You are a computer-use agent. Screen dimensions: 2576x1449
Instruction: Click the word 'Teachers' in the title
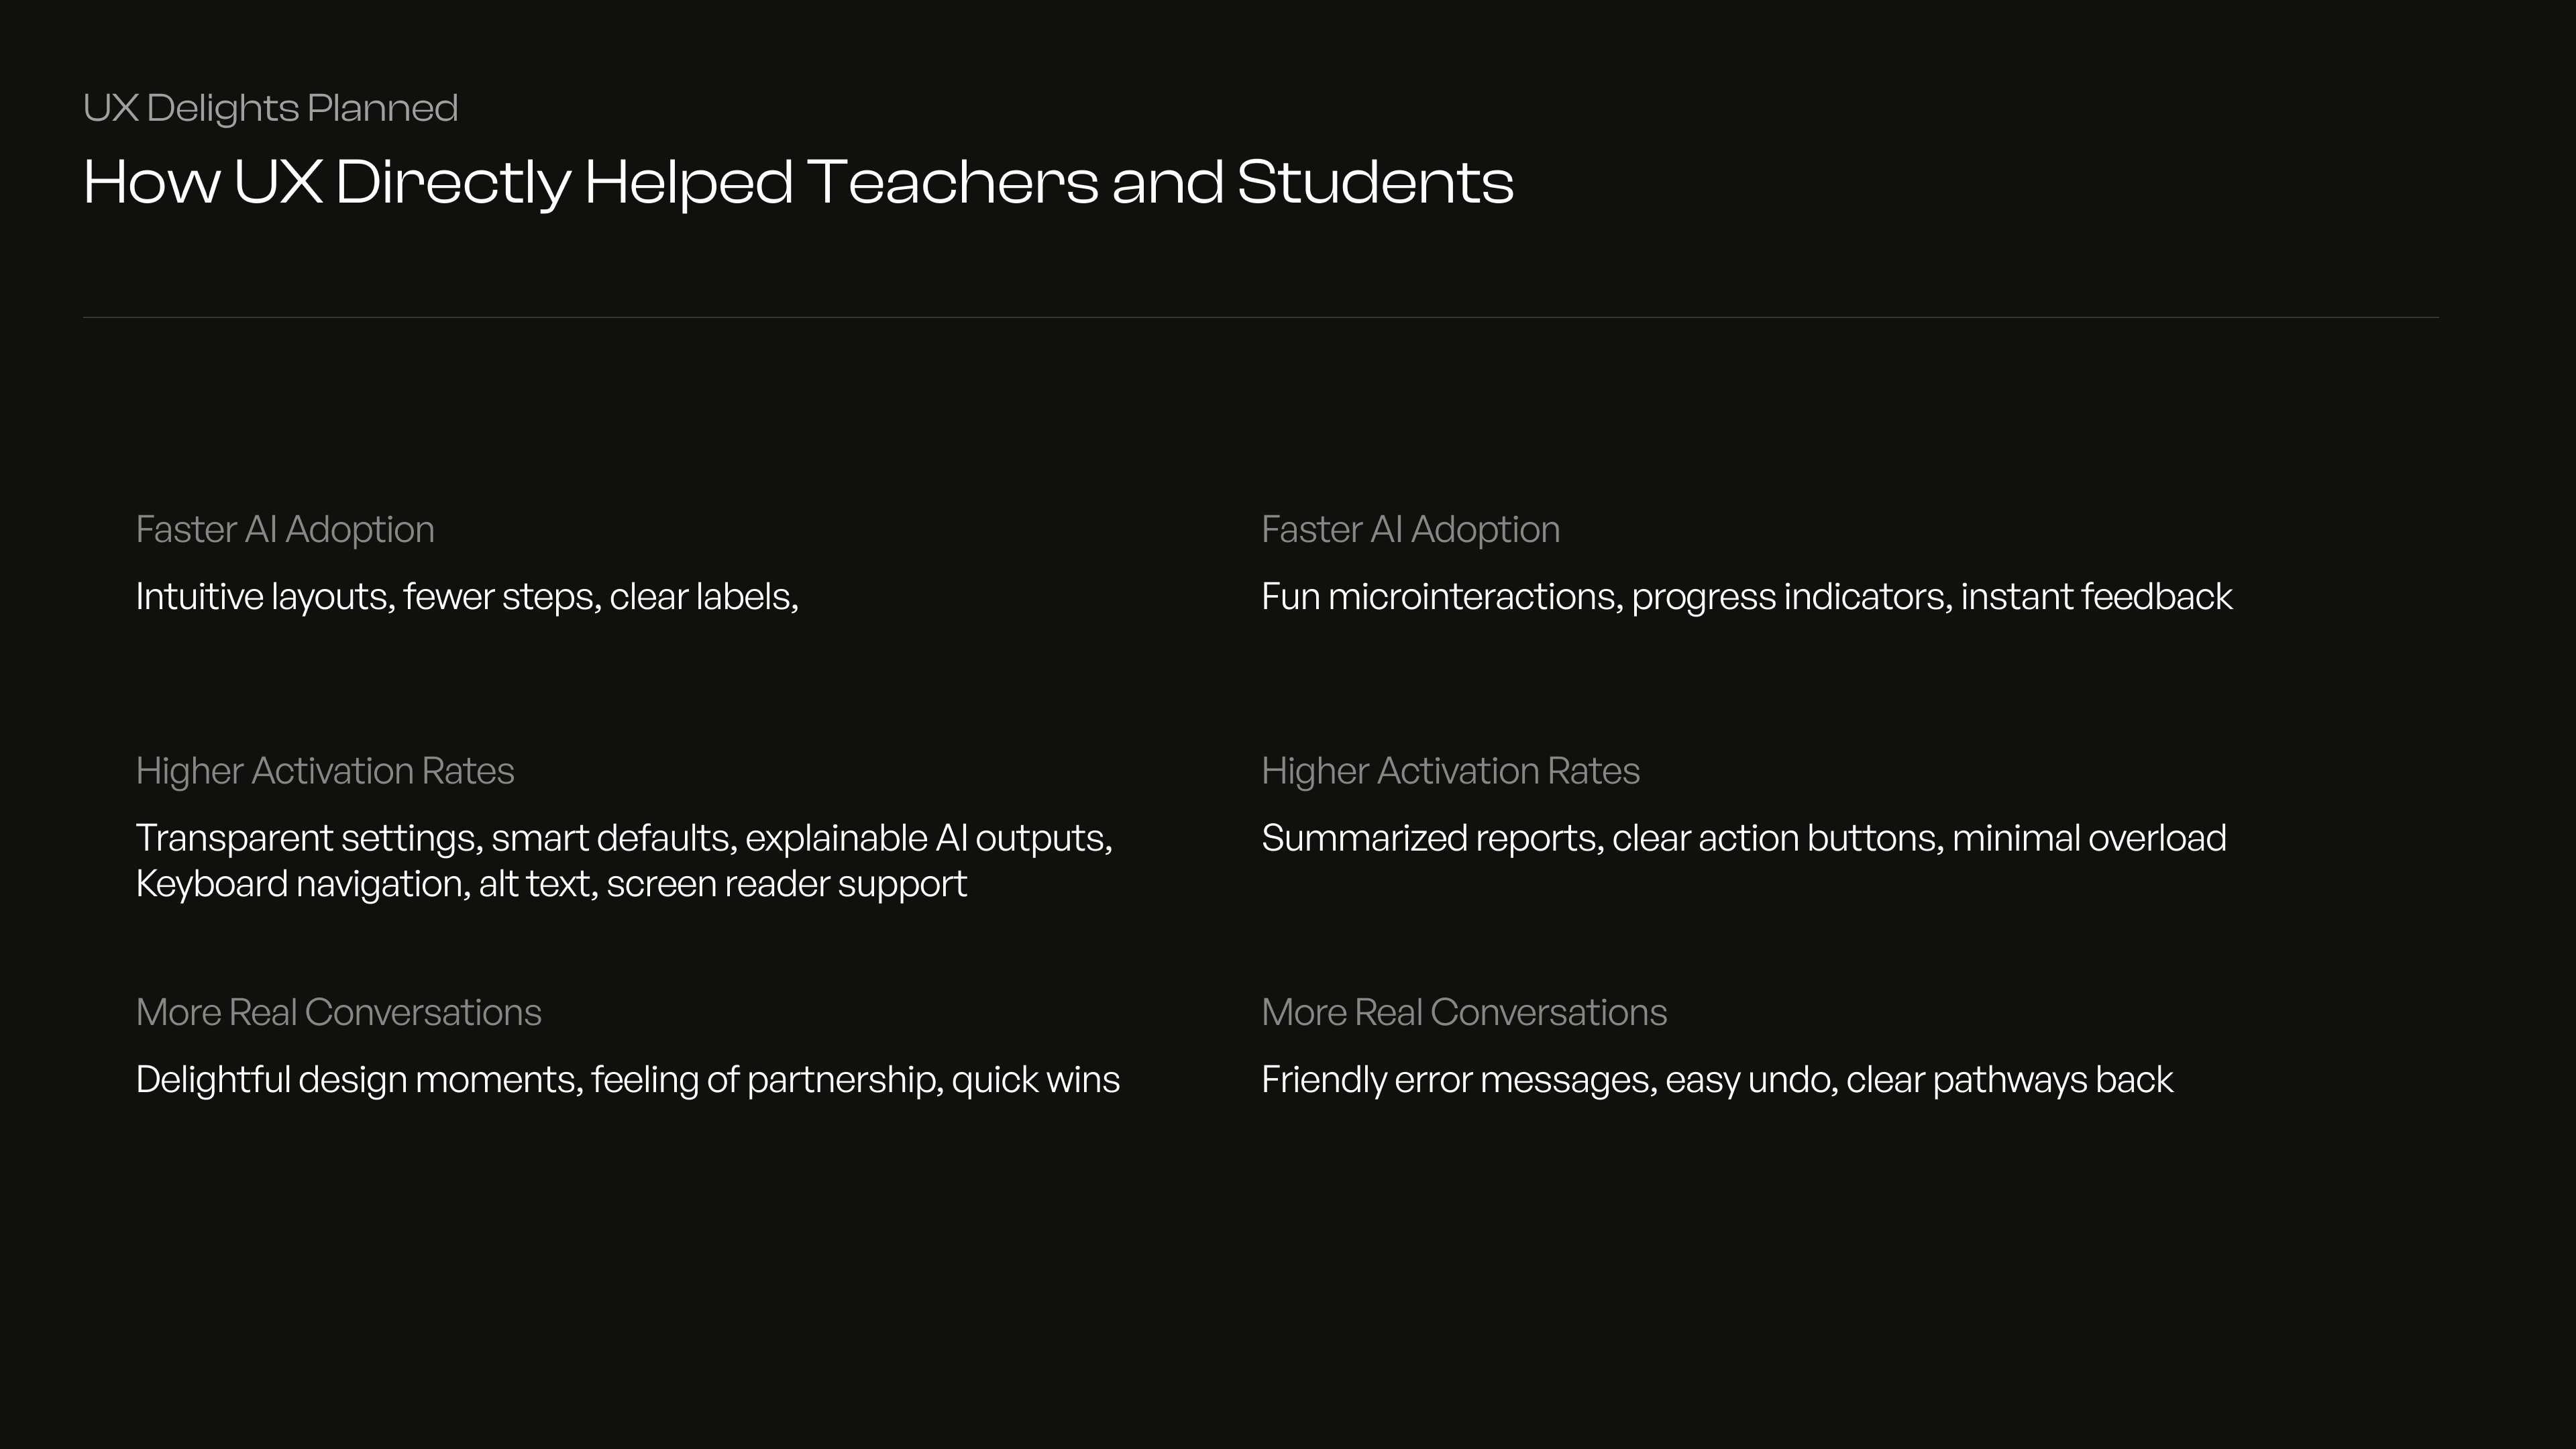pos(953,183)
